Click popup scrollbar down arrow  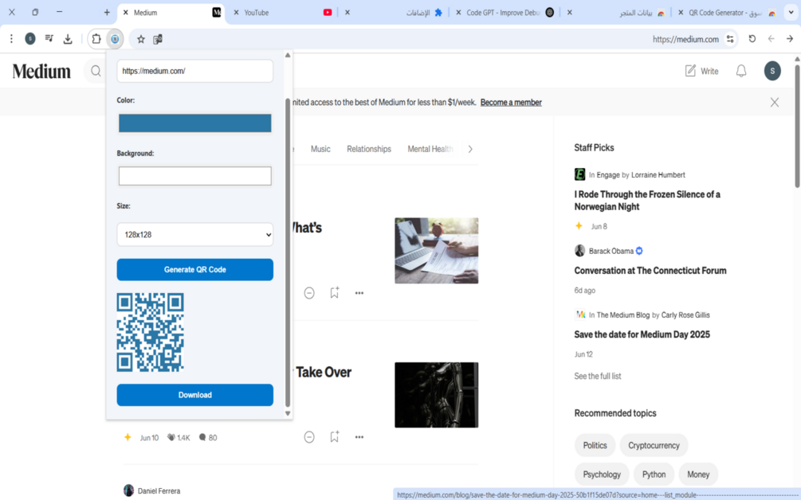288,413
